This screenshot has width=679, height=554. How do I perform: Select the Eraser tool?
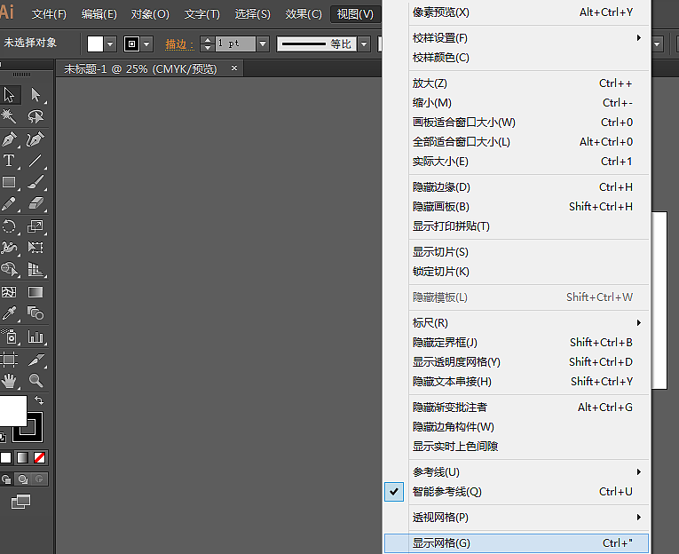click(x=36, y=203)
